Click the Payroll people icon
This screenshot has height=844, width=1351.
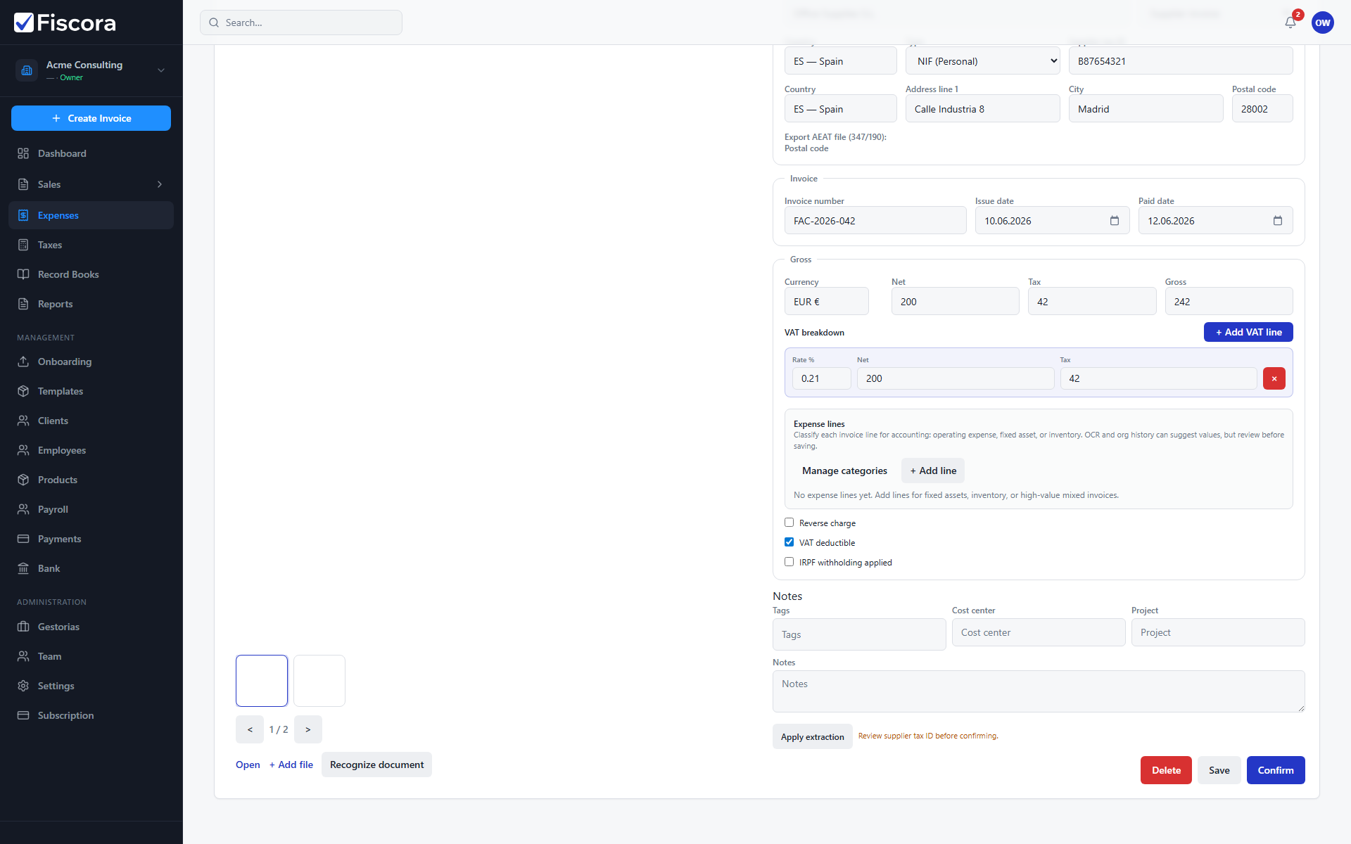click(x=23, y=509)
